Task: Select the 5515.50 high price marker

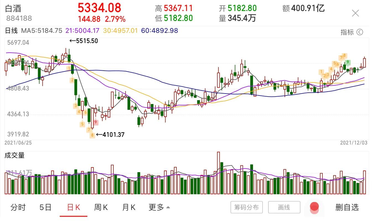Action: (84, 41)
